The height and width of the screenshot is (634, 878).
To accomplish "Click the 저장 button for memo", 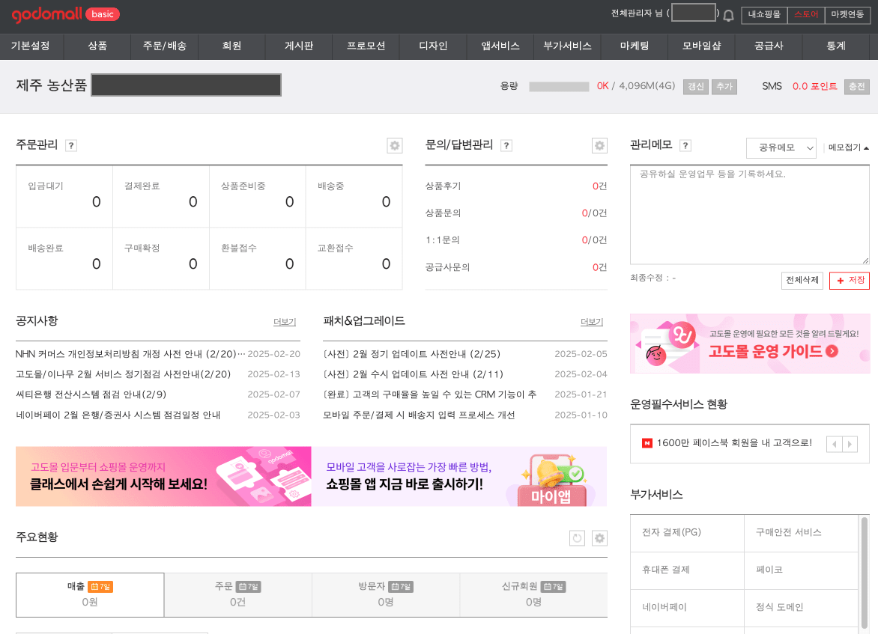I will coord(850,280).
